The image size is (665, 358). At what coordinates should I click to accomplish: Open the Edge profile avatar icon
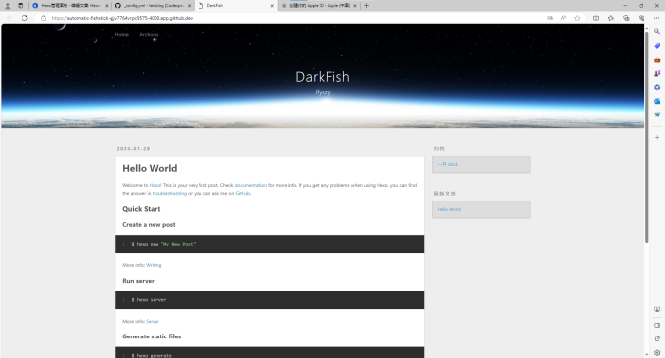7,6
